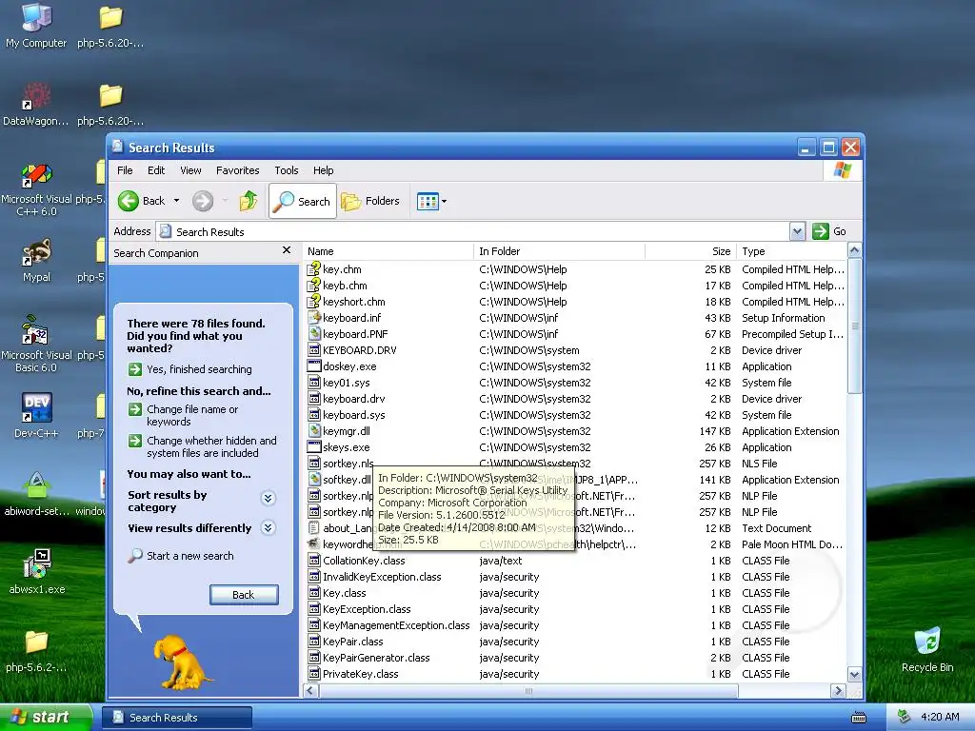Viewport: 975px width, 731px height.
Task: Close the Search Companion pane
Action: (286, 250)
